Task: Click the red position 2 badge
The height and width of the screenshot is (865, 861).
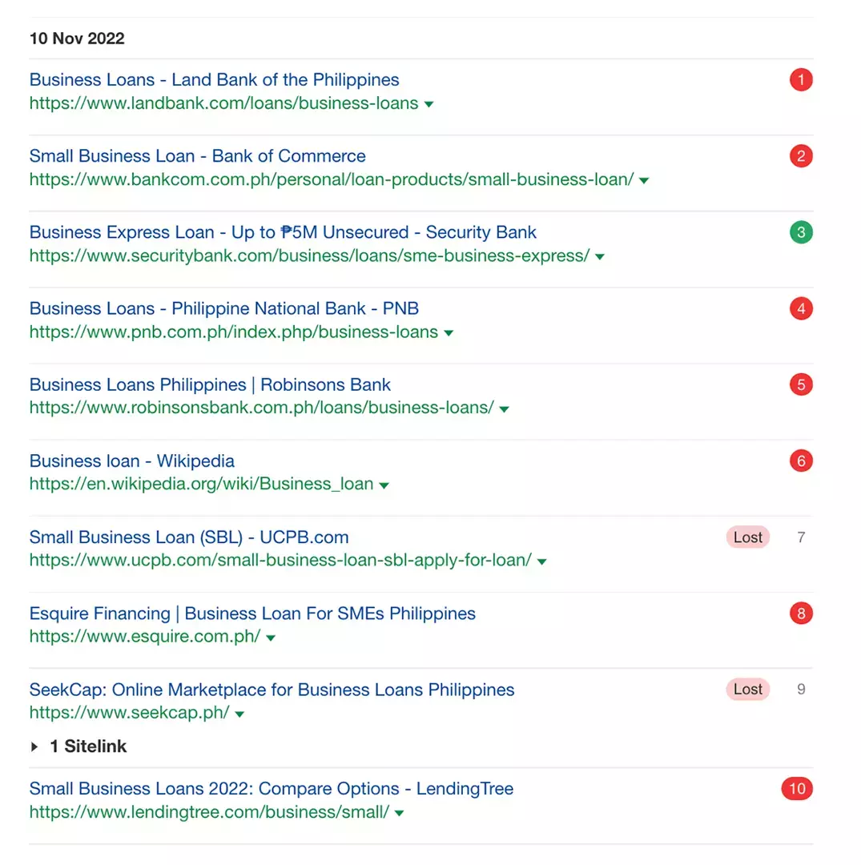Action: point(801,155)
